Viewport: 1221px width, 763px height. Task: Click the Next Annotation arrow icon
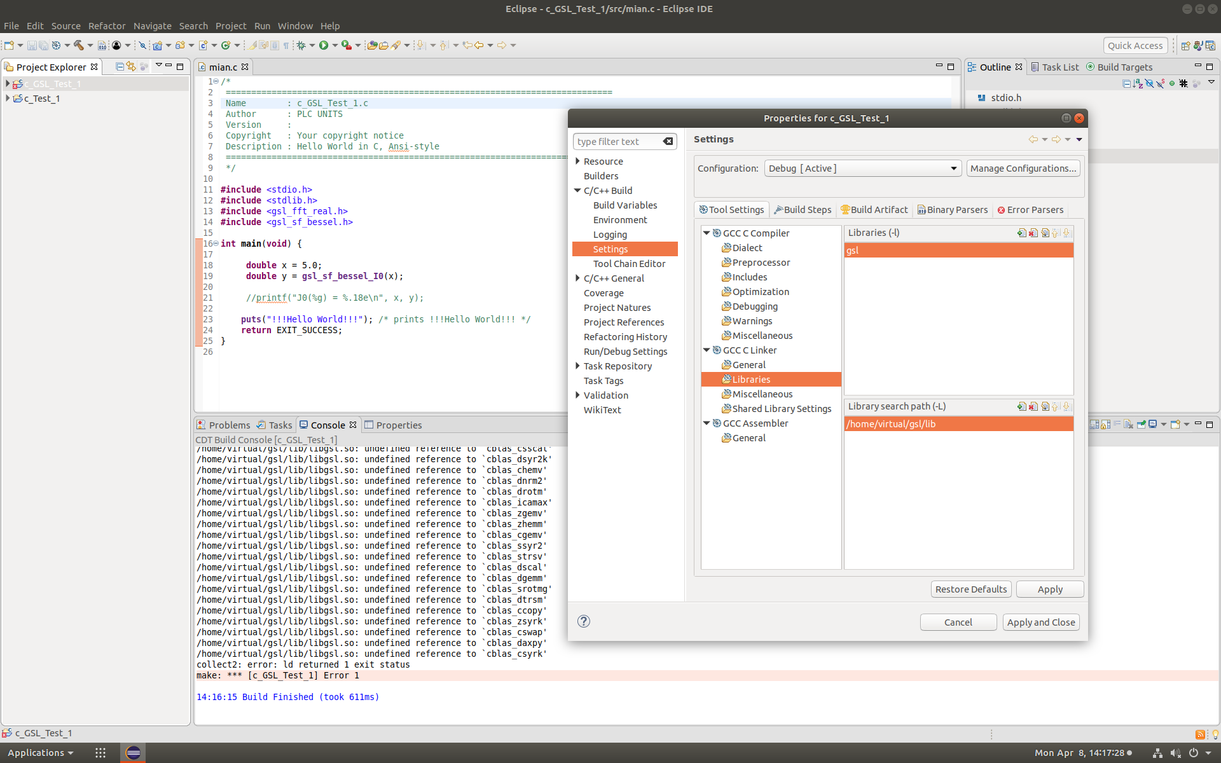coord(420,45)
